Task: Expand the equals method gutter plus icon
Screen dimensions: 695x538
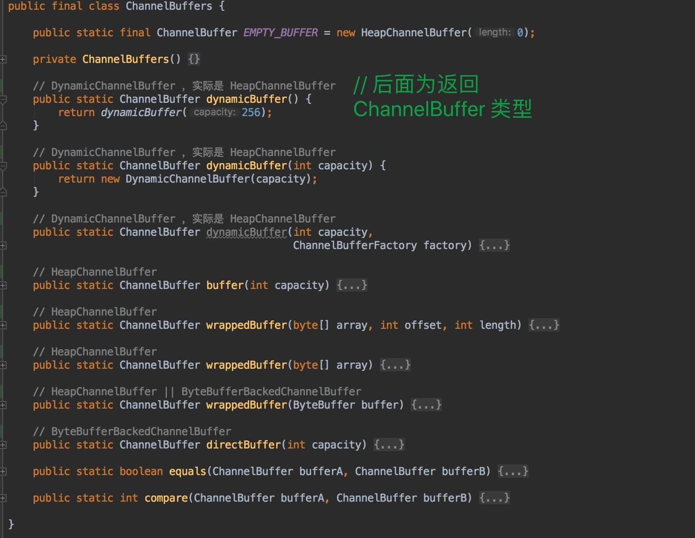Action: click(3, 472)
